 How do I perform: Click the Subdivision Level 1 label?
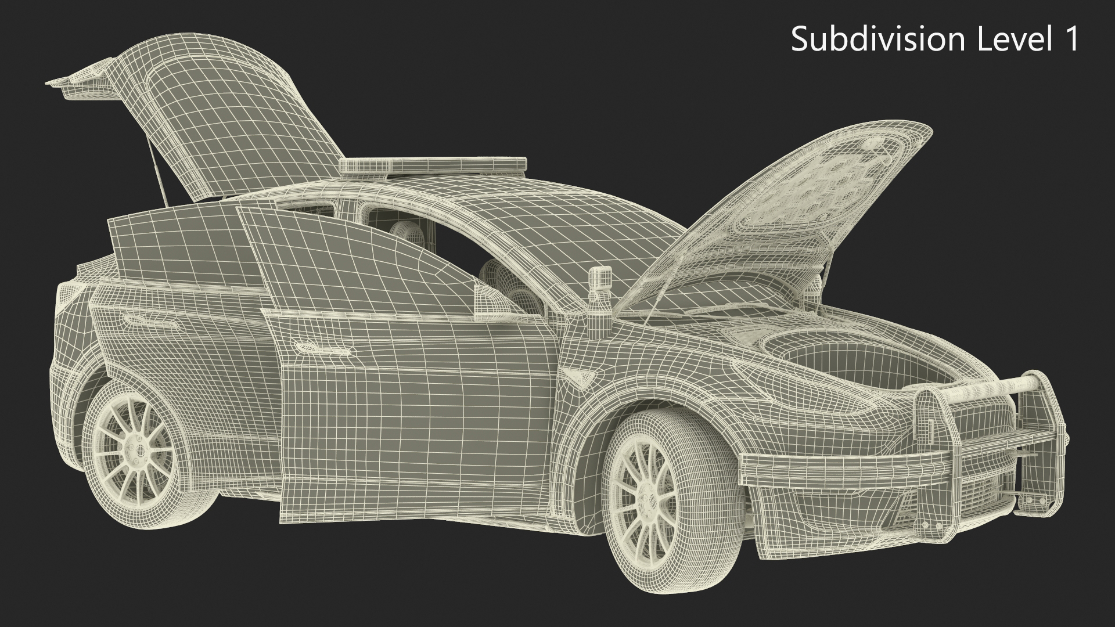[x=934, y=39]
